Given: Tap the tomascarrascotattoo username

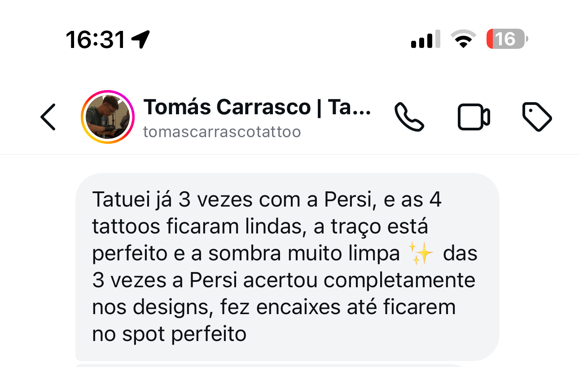Looking at the screenshot, I should pos(222,132).
